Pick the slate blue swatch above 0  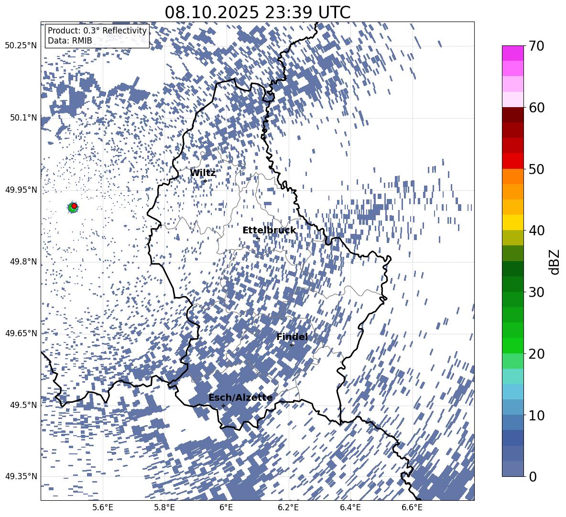(x=512, y=469)
